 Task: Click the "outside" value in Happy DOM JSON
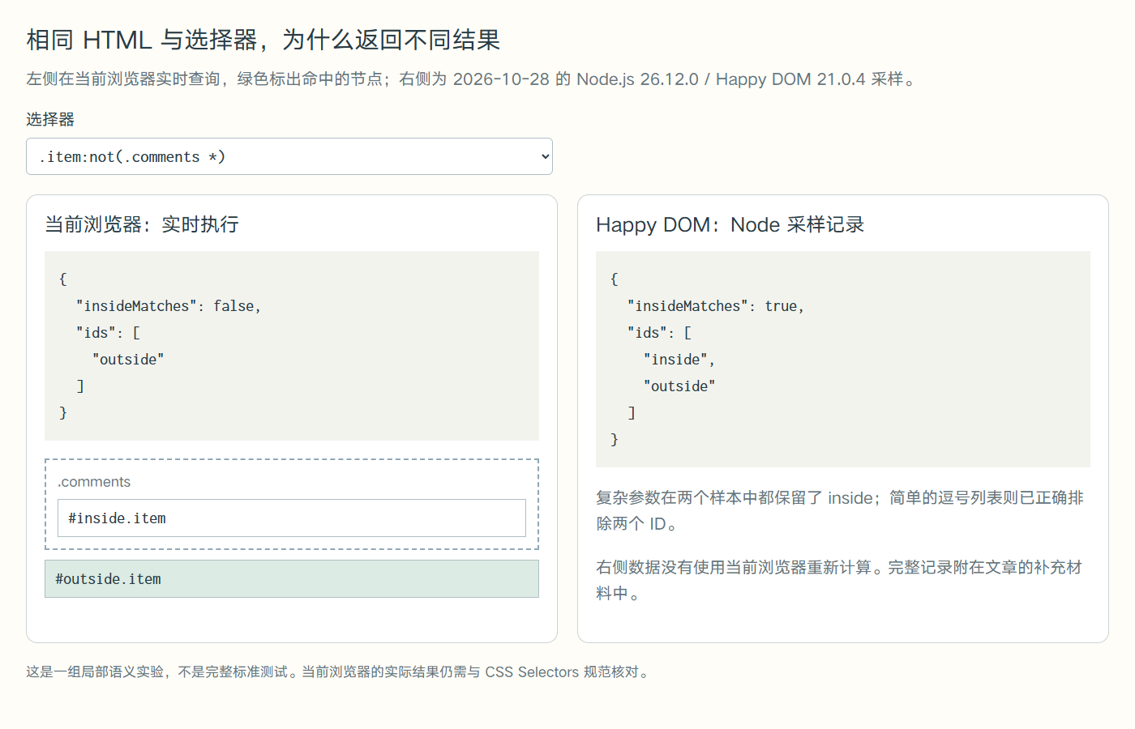pos(679,386)
